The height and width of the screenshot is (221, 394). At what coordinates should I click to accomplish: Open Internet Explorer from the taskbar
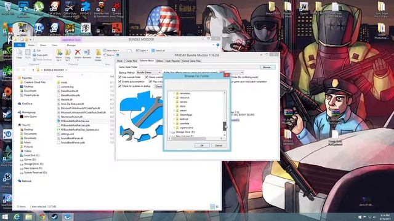pos(17,217)
